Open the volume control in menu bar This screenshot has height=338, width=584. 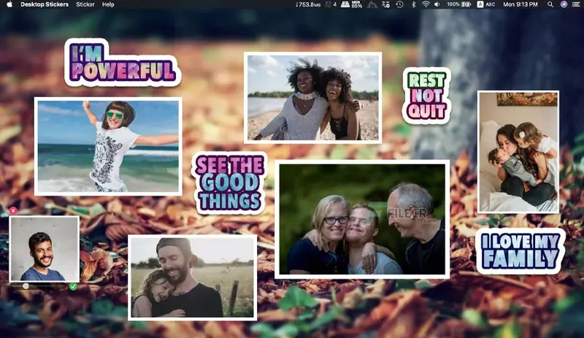[437, 4]
